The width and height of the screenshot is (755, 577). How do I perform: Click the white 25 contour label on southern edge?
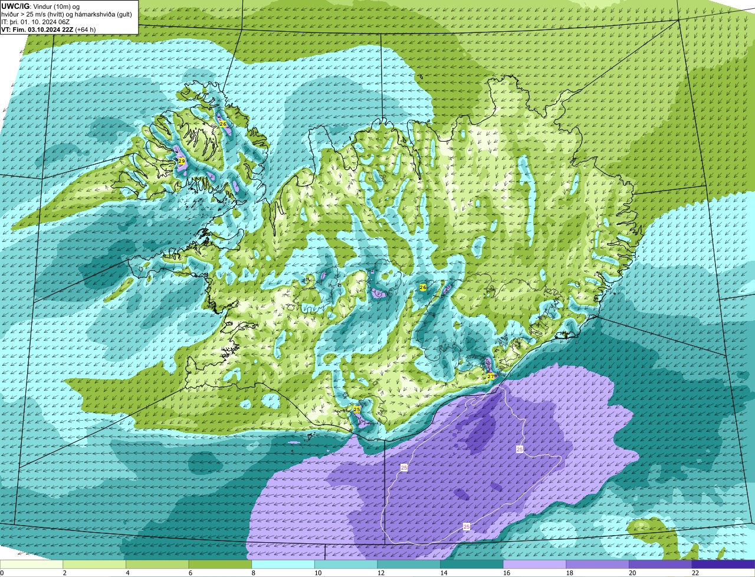(467, 526)
